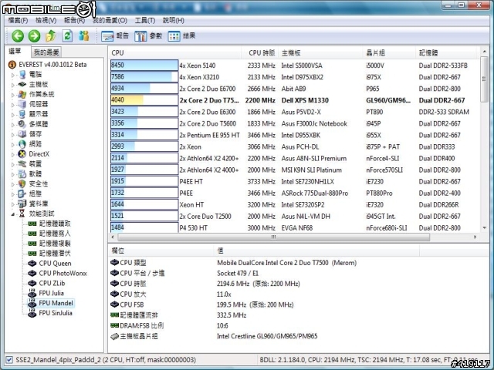
Task: Select the 多媒體 multimedia tree icon
Action: [x=22, y=124]
